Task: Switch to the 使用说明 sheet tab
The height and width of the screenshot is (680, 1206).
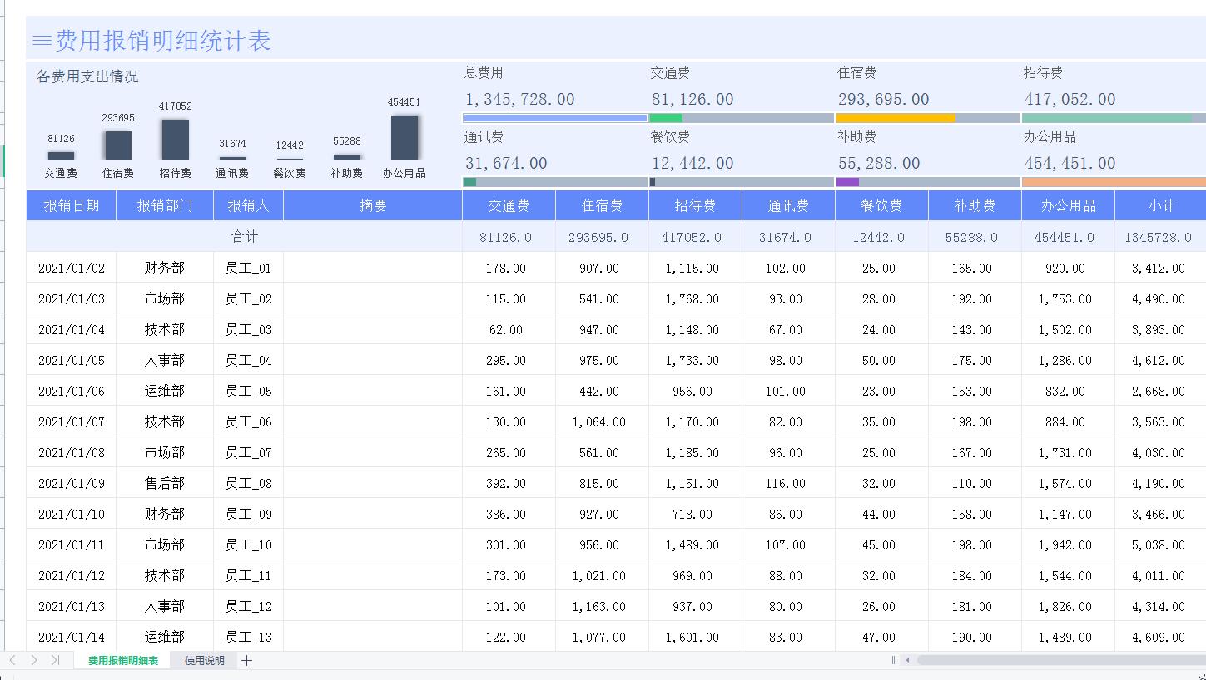Action: coord(203,661)
